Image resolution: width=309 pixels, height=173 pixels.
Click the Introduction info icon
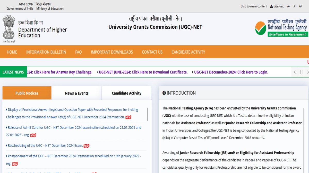164,93
